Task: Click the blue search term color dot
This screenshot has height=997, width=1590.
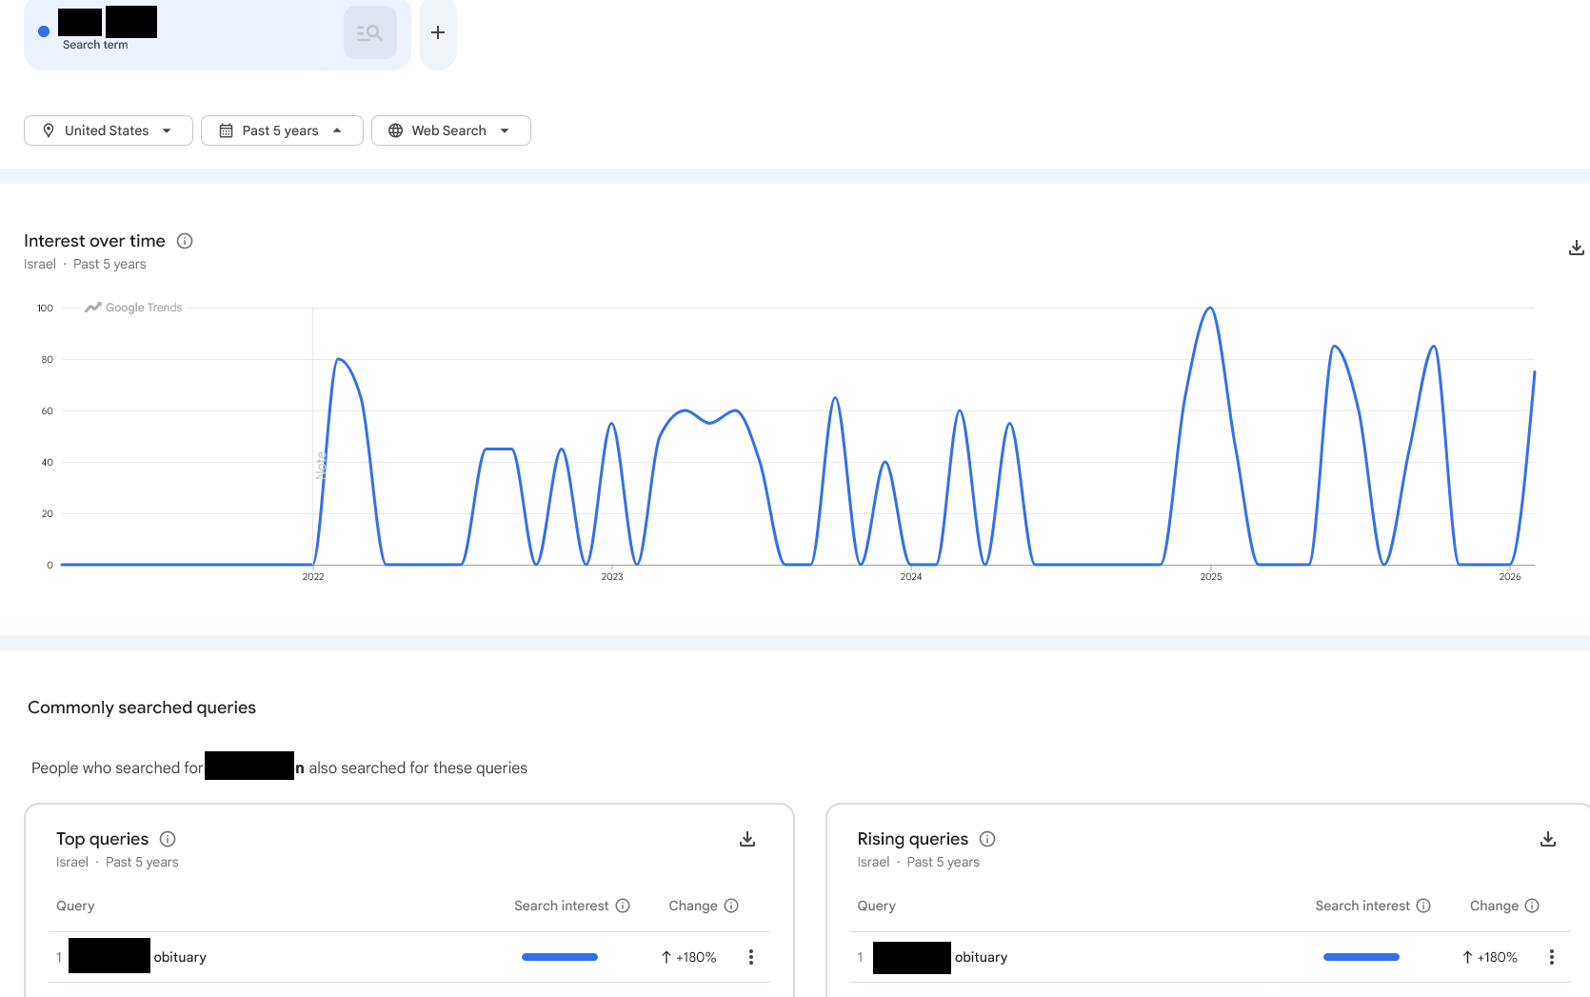Action: (44, 31)
